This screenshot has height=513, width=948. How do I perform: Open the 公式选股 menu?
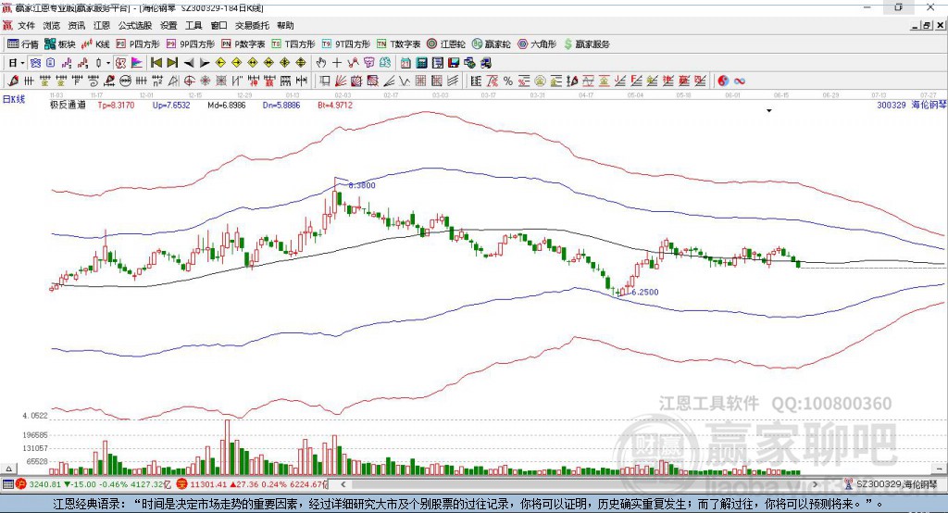[x=135, y=25]
